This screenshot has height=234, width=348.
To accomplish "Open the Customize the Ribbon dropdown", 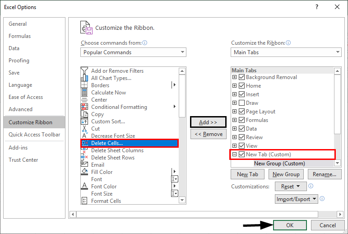I will coord(287,52).
